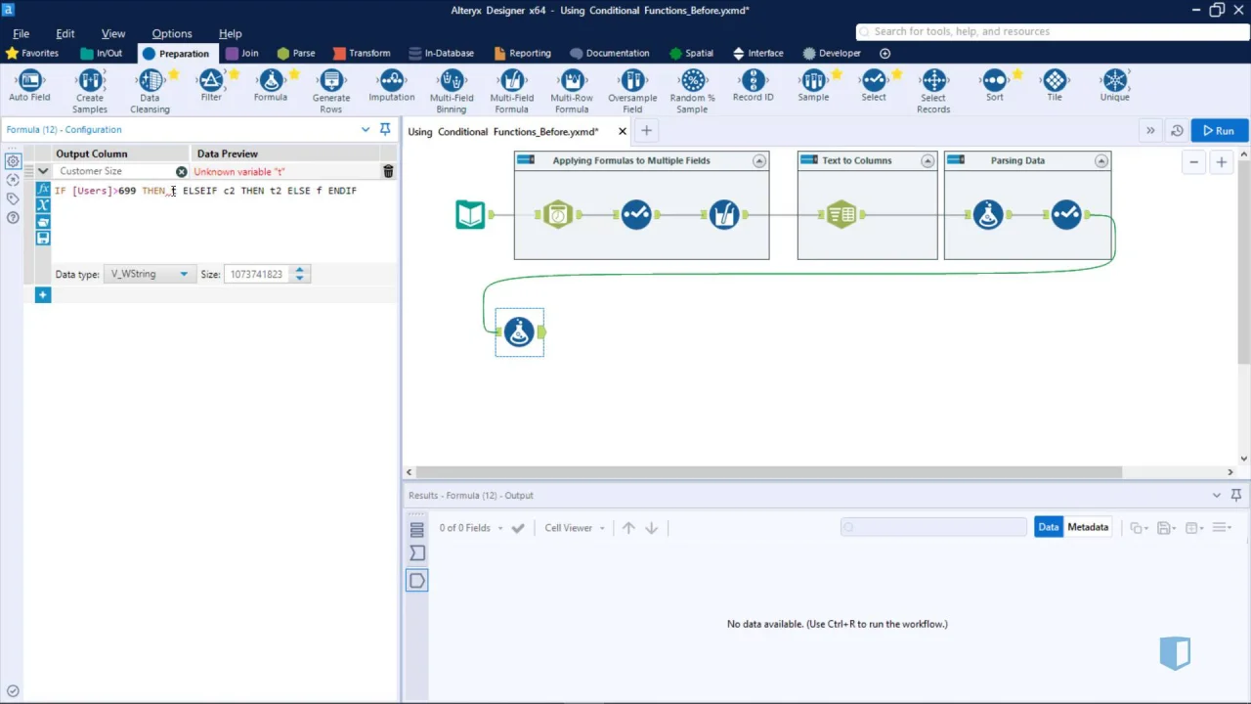Select the Generate Rows tool
Screen dimensions: 1251x704
click(331, 92)
